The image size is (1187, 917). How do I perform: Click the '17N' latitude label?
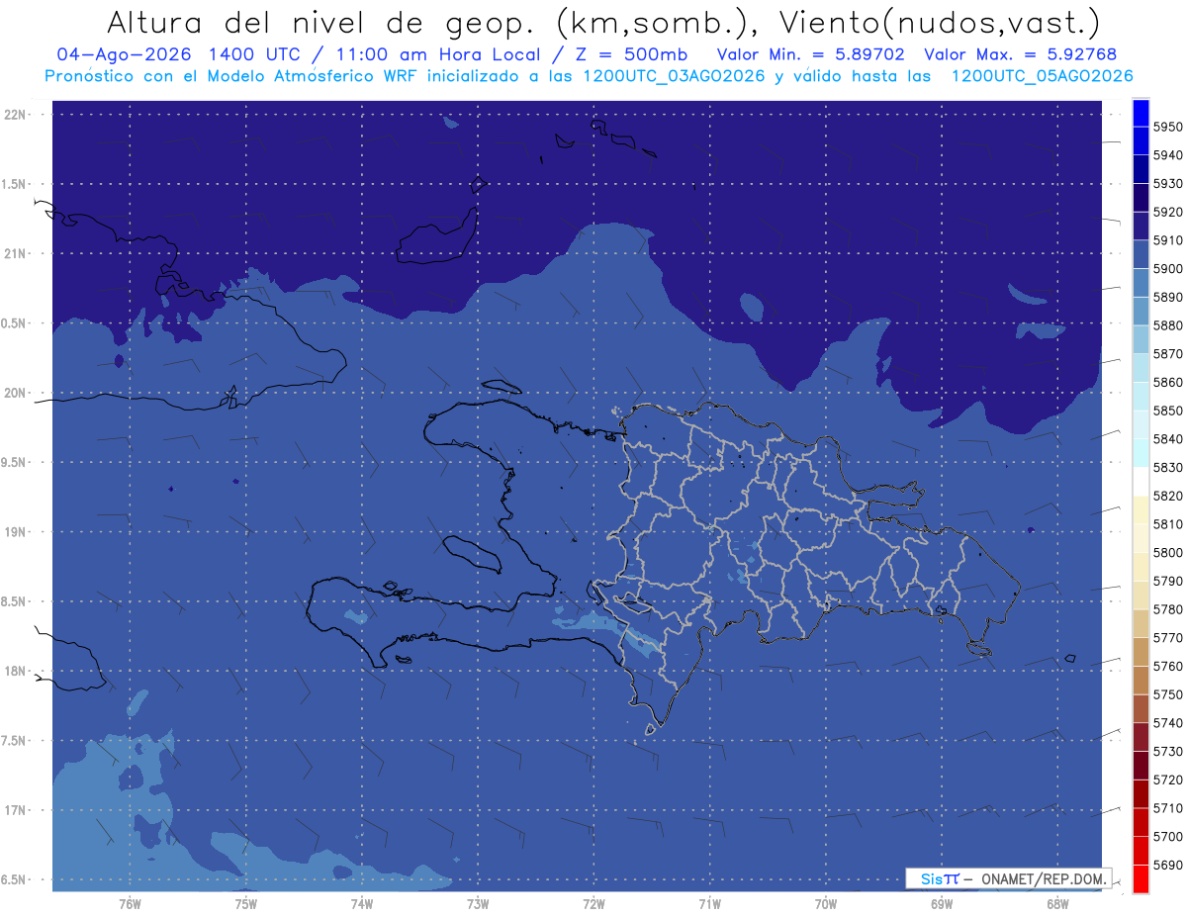pyautogui.click(x=17, y=810)
